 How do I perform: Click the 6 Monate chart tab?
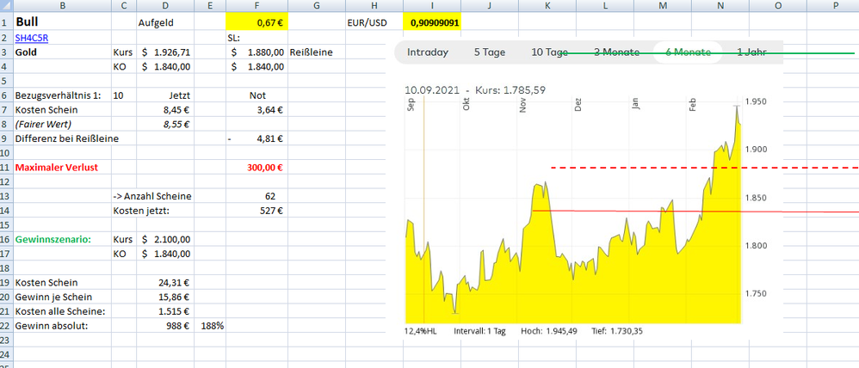(688, 52)
